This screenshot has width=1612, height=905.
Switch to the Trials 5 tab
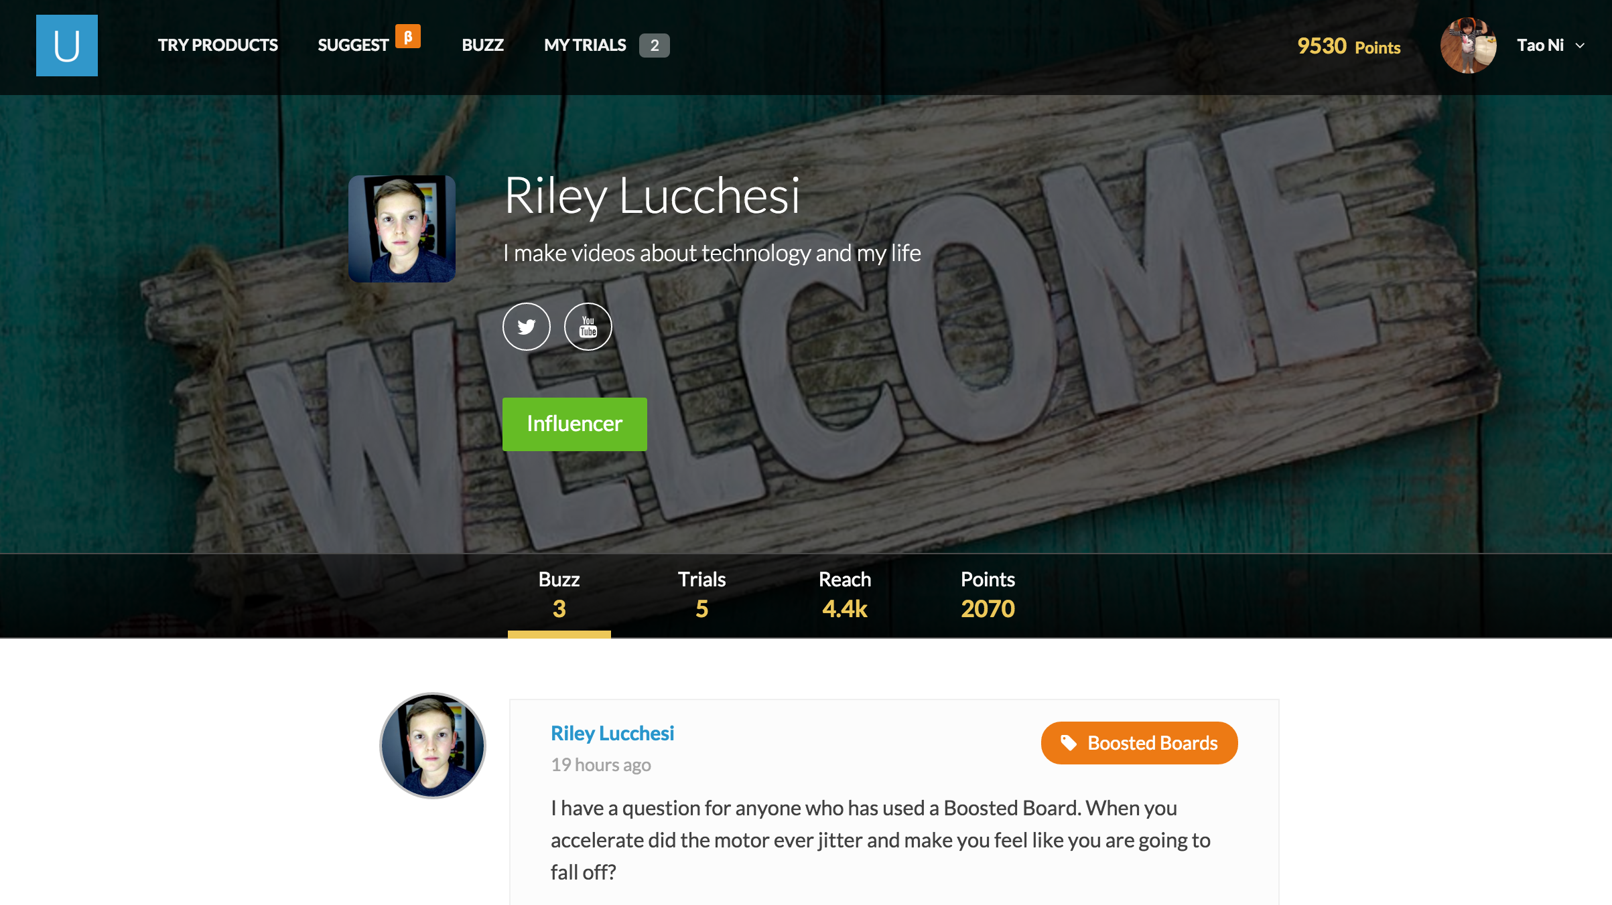point(701,595)
